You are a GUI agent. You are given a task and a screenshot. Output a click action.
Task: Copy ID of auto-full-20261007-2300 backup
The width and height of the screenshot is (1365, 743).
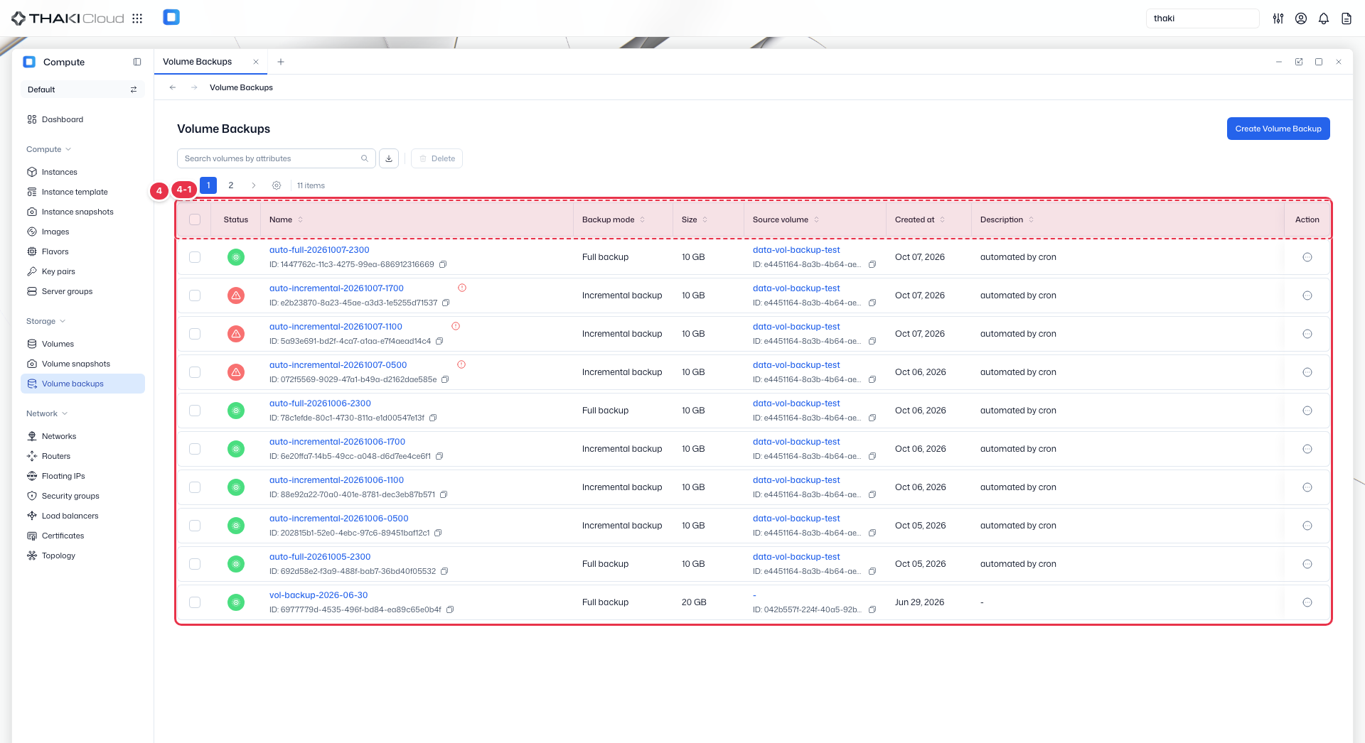pyautogui.click(x=443, y=264)
